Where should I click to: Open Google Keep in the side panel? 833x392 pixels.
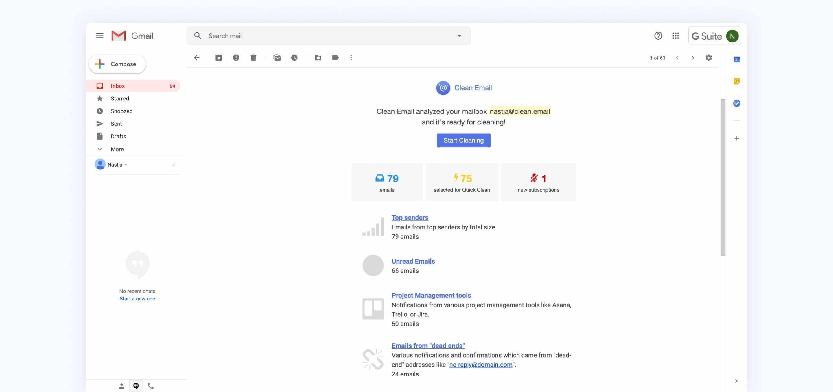tap(737, 81)
